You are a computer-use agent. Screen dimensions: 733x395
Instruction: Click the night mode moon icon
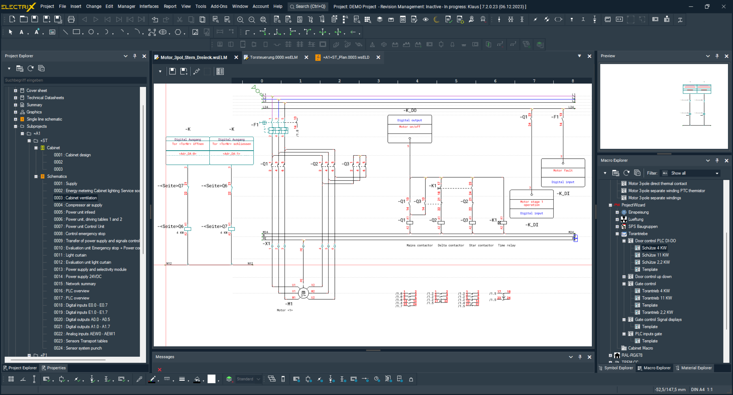[436, 19]
